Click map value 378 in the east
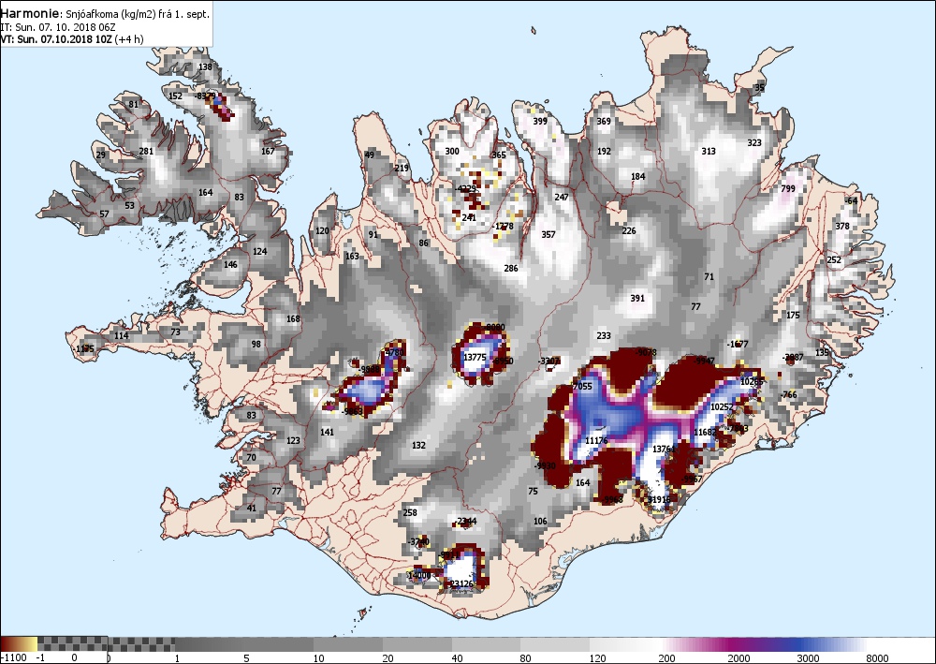936x664 pixels. 842,227
